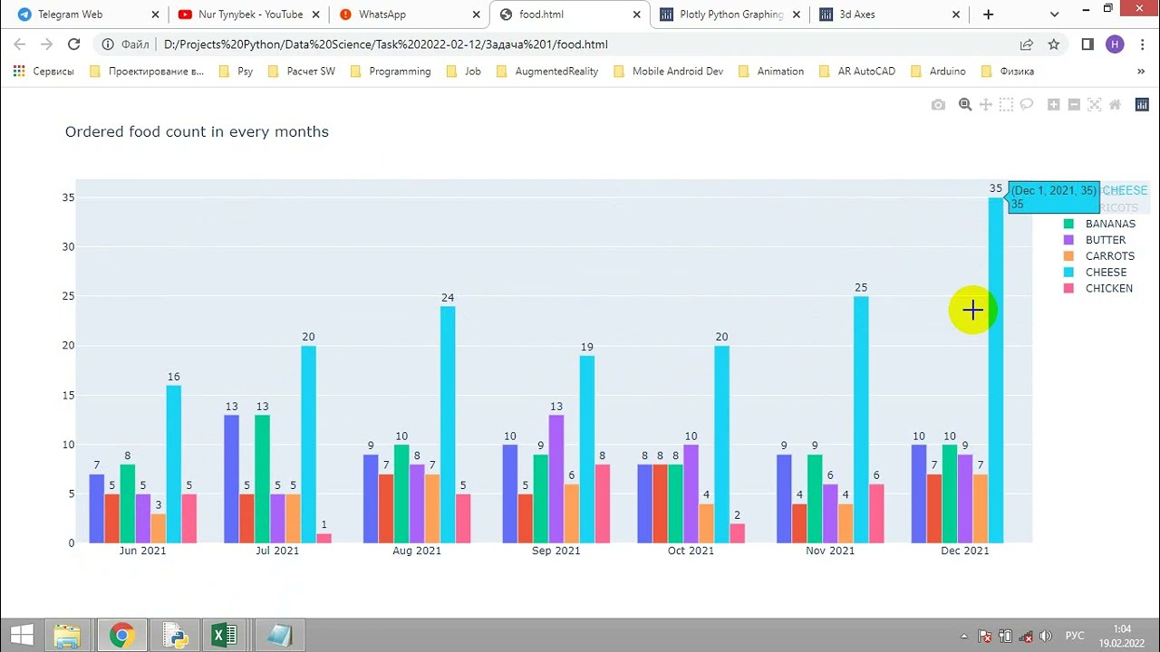Switch to the Nur Tynybek YouTube tab
The image size is (1160, 652).
[x=247, y=14]
